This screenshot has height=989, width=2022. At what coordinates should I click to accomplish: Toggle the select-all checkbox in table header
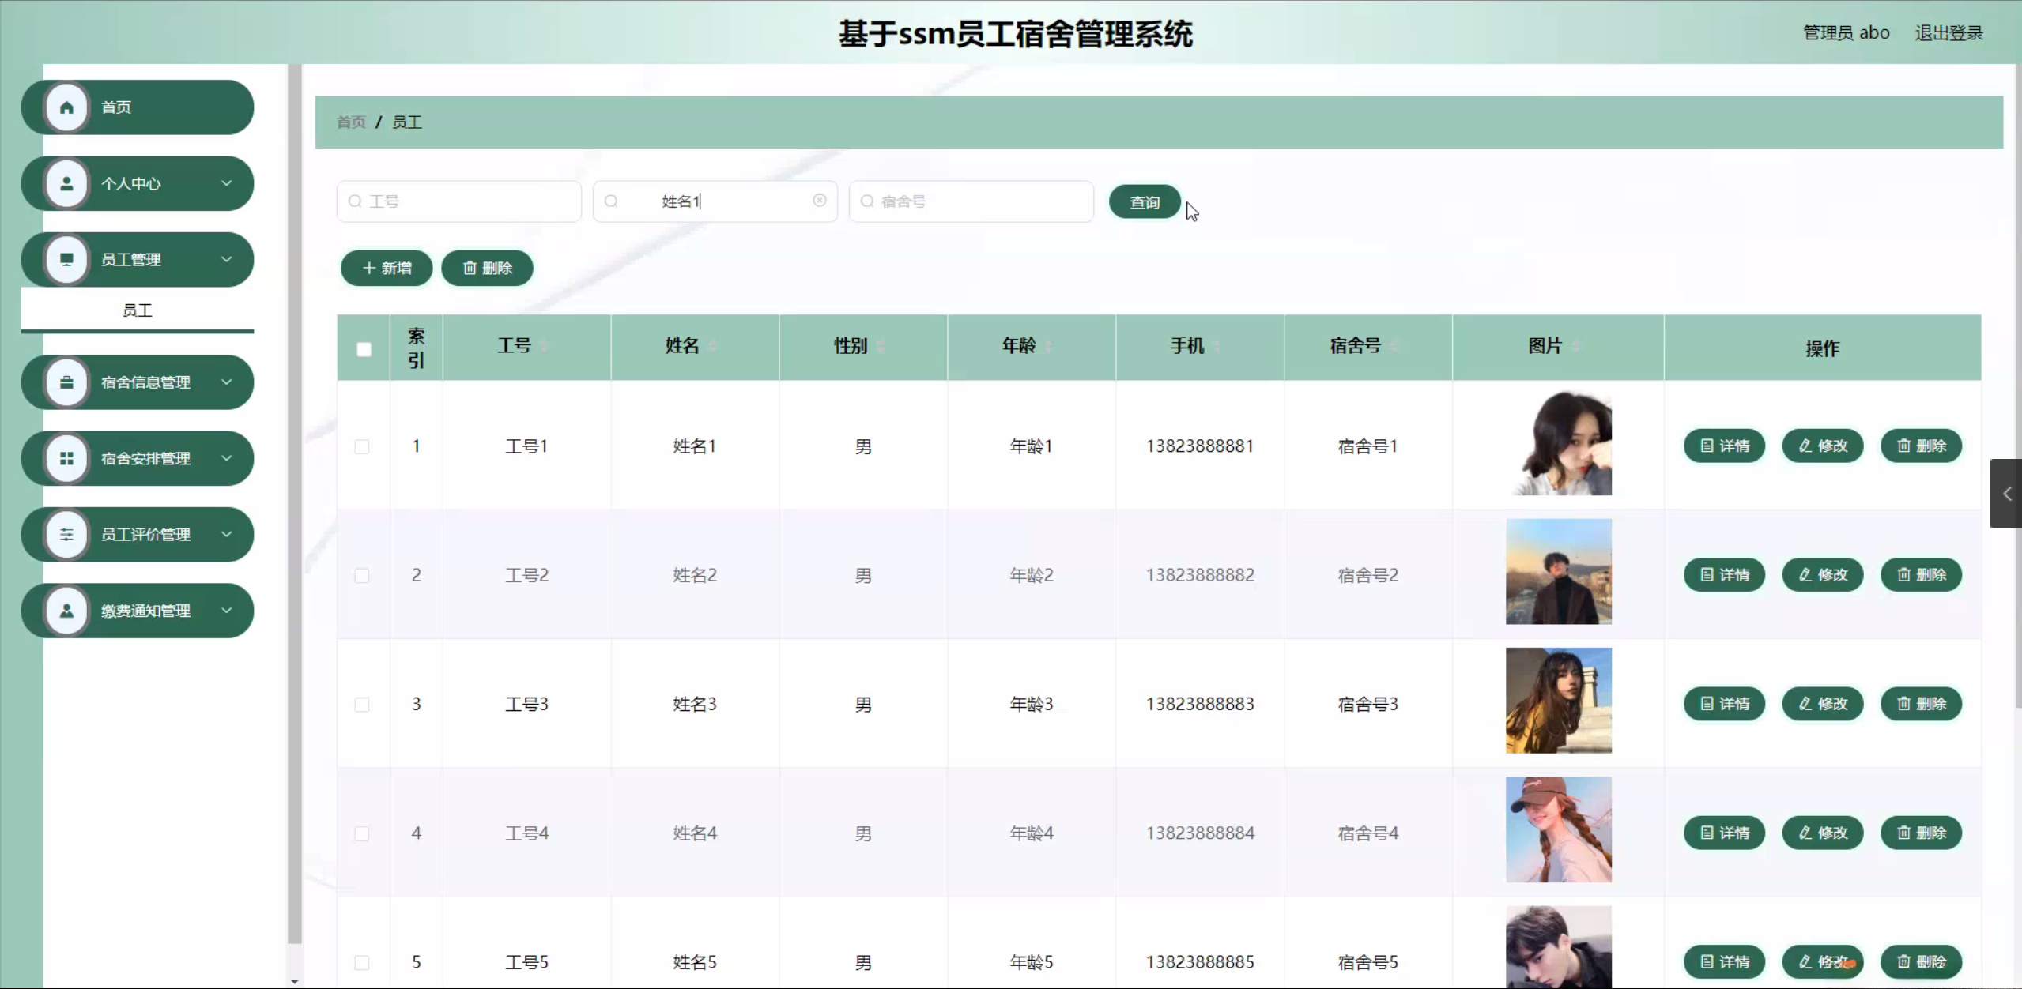pyautogui.click(x=364, y=349)
